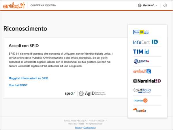Click the aruba.it logo in header
The width and height of the screenshot is (173, 130).
(14, 5)
